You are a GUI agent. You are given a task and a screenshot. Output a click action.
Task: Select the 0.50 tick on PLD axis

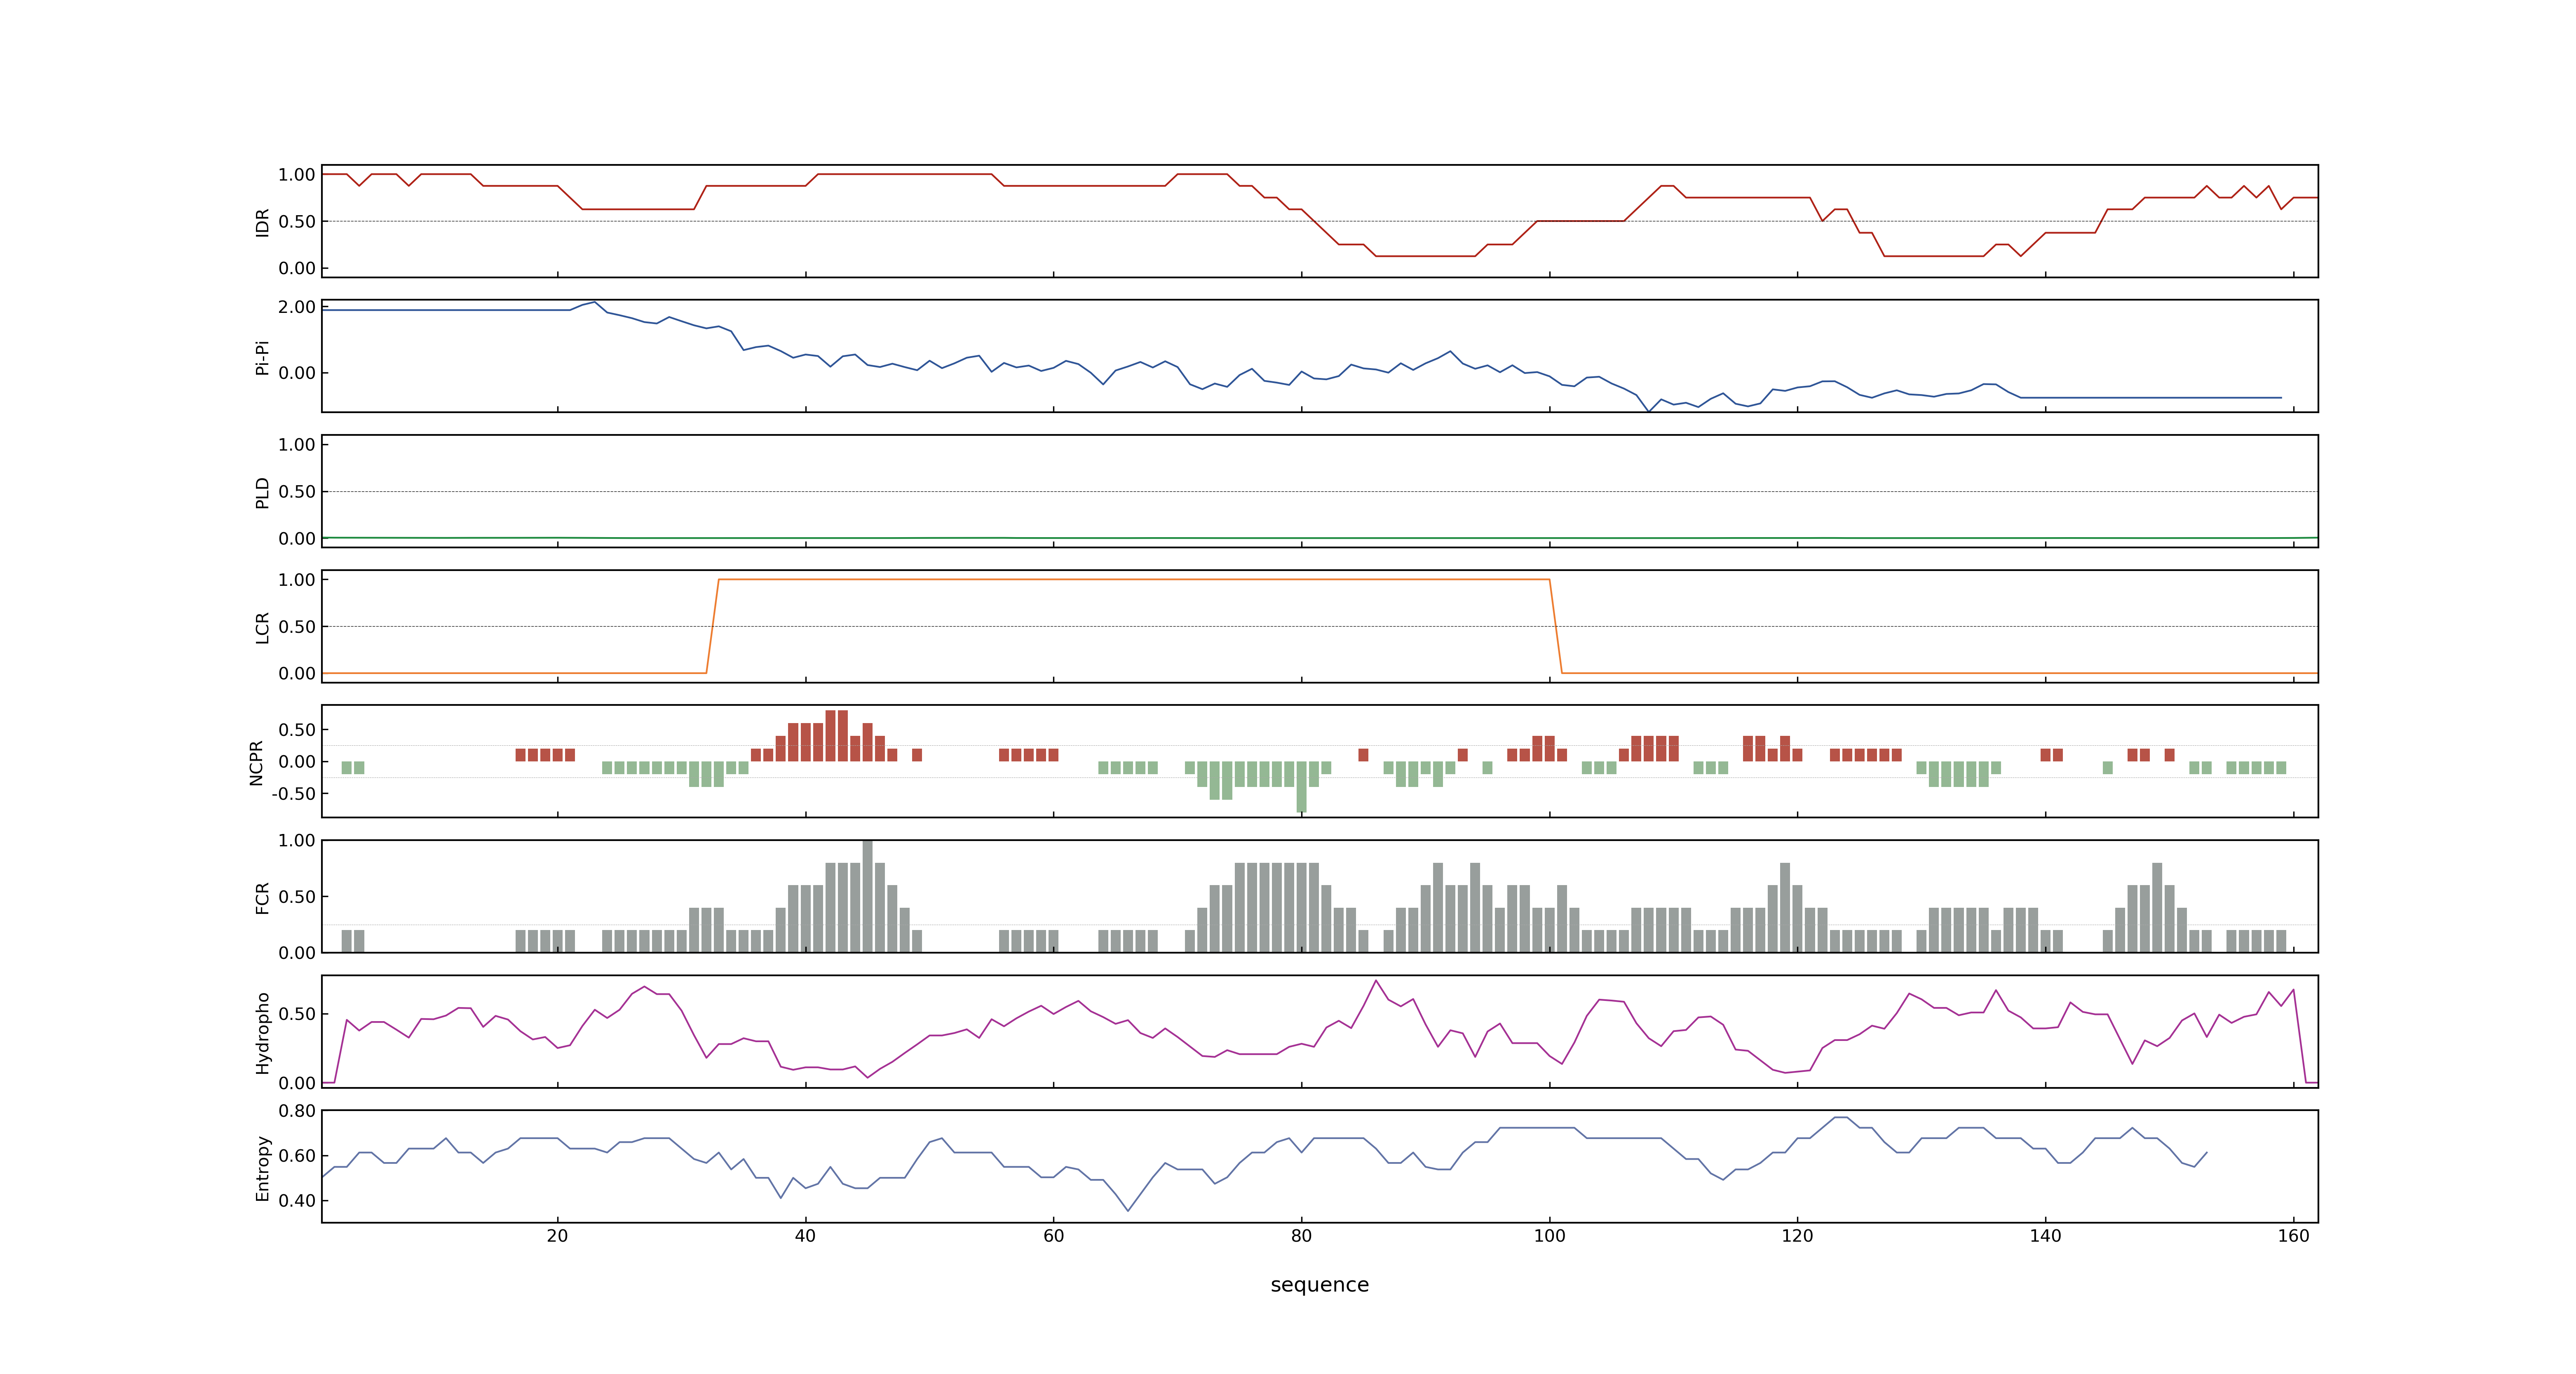pyautogui.click(x=297, y=491)
